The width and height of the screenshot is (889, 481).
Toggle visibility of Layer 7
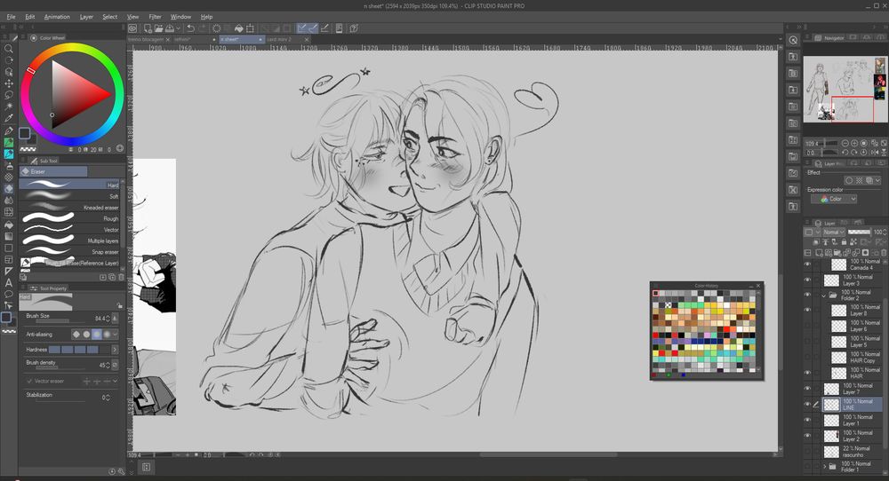click(x=807, y=388)
